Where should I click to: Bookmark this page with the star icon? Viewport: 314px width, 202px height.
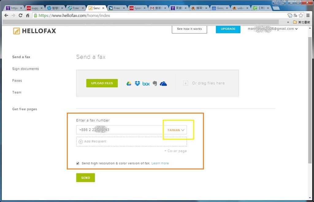(x=301, y=15)
